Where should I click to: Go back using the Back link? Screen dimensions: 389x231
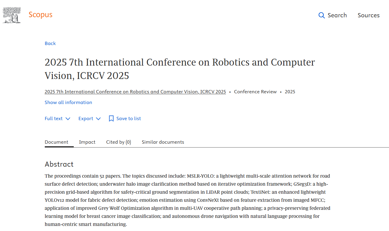50,44
